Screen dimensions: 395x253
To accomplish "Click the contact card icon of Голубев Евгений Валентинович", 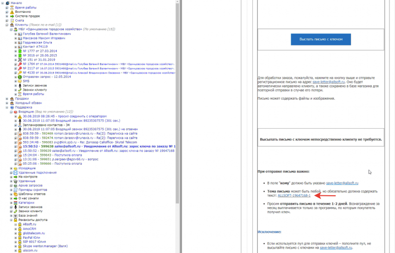I will (20, 34).
